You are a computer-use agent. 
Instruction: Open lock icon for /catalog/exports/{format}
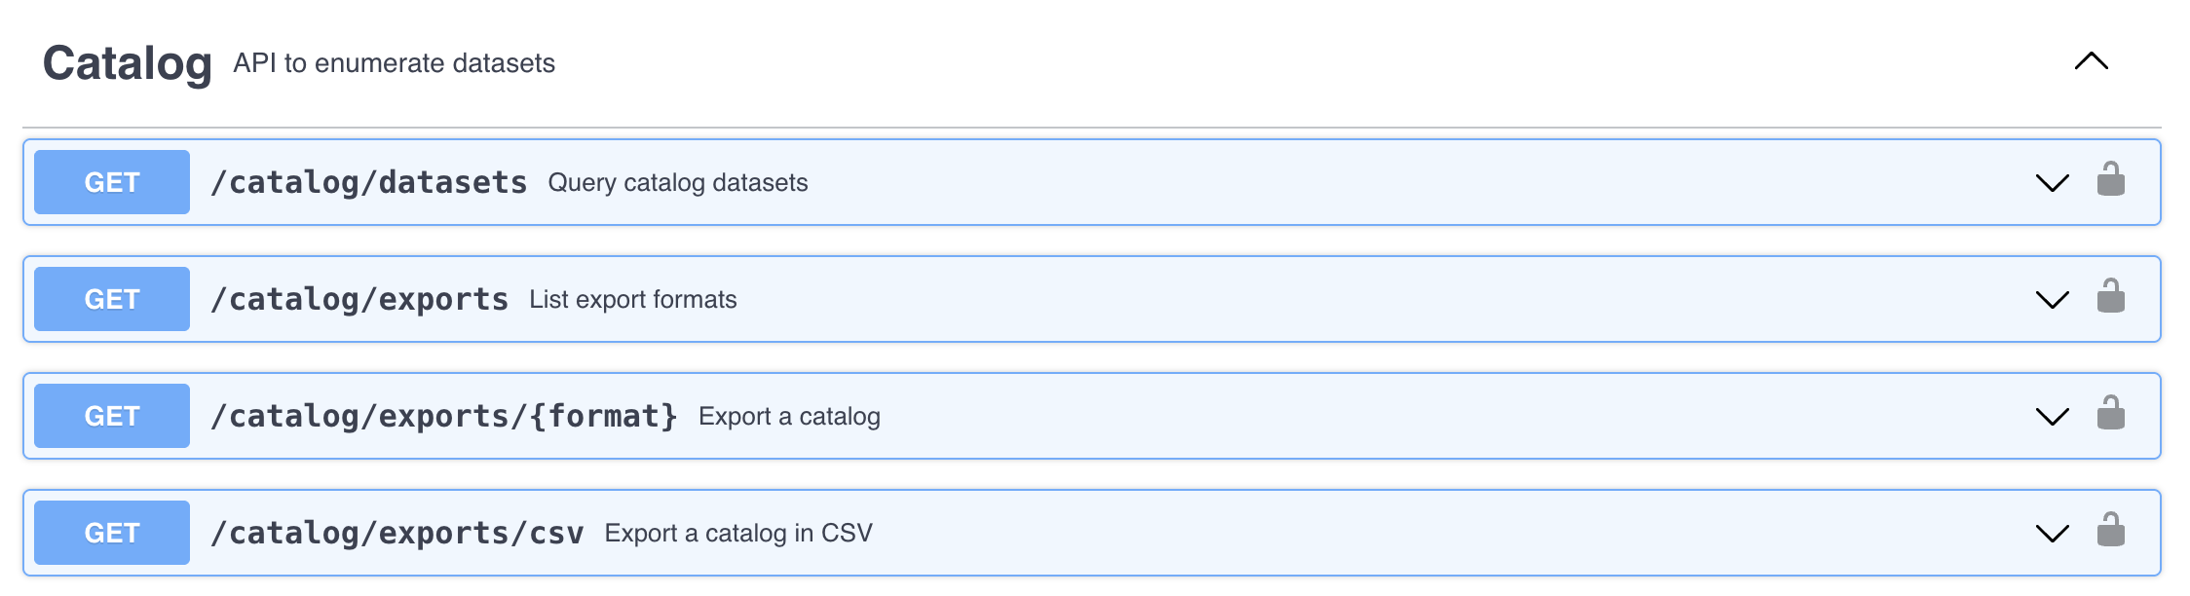tap(2110, 414)
